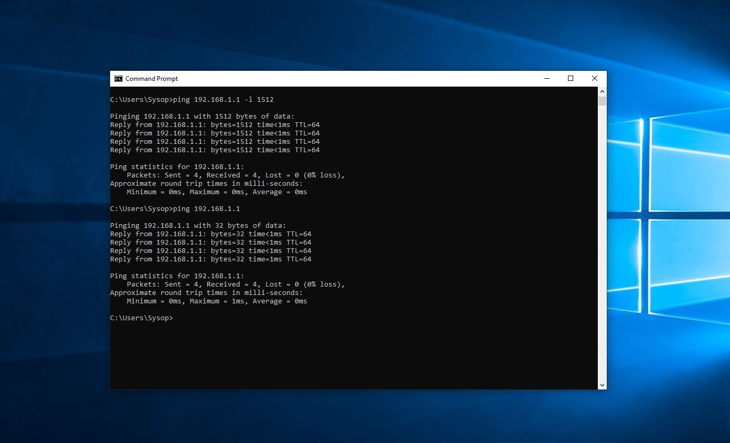Click 'Minimum = 0ms, Maximum = 1ms' statistics line
This screenshot has height=443, width=730.
tap(217, 301)
